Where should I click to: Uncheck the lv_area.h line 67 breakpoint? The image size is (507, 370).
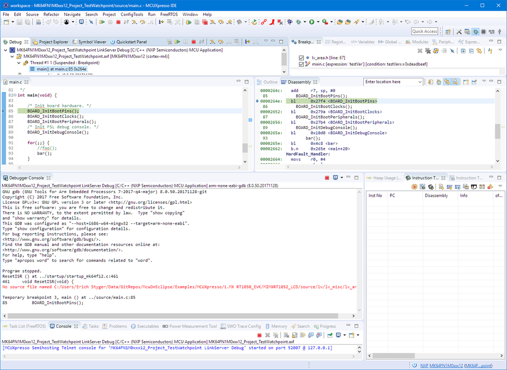click(x=301, y=58)
